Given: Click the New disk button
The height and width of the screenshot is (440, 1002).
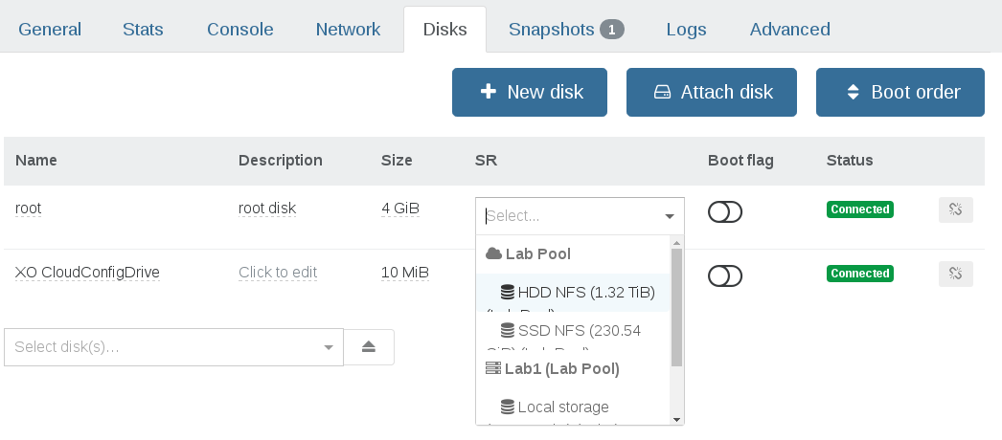Looking at the screenshot, I should click(530, 93).
